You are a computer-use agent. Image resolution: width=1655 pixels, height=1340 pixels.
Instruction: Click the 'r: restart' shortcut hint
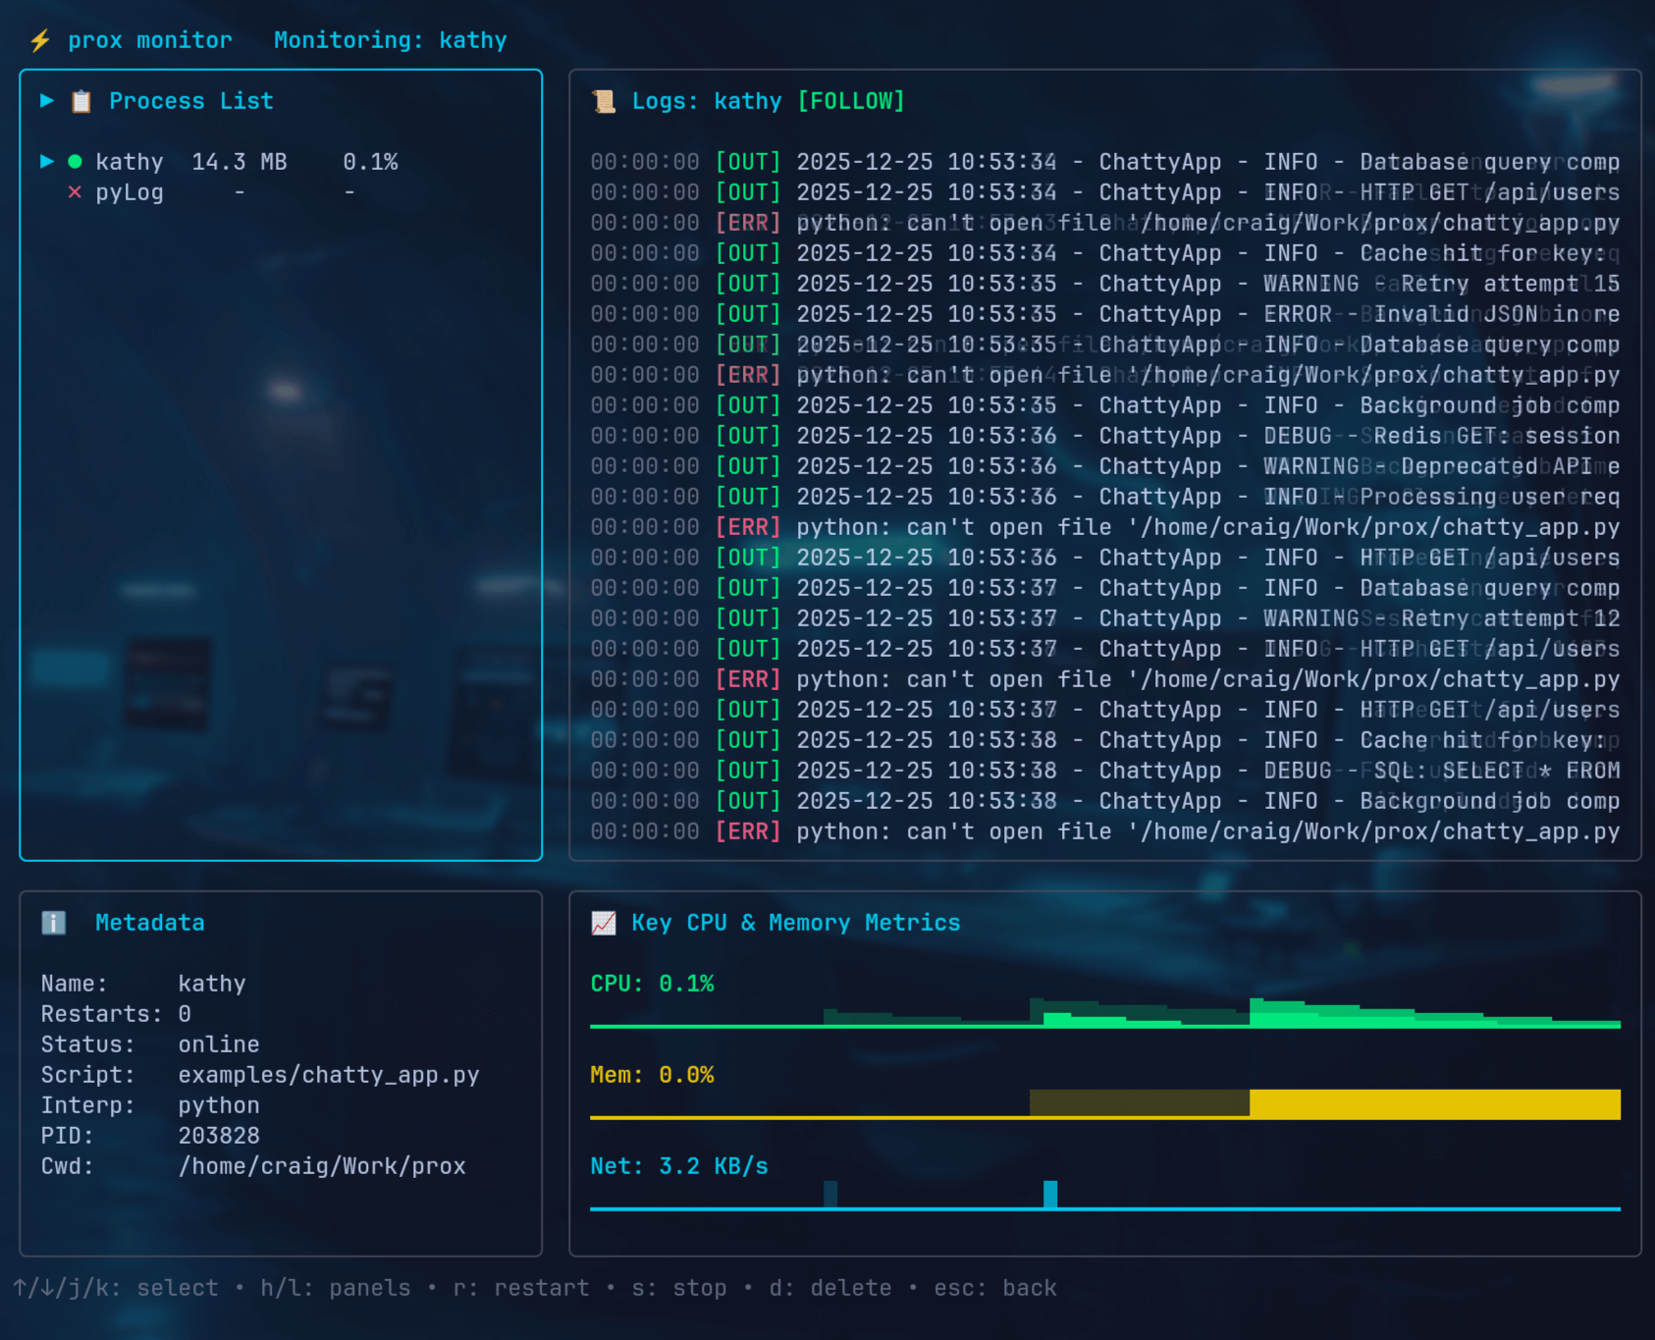pyautogui.click(x=520, y=1288)
